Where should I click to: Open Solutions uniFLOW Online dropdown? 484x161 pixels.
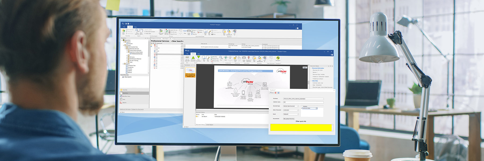[316, 108]
